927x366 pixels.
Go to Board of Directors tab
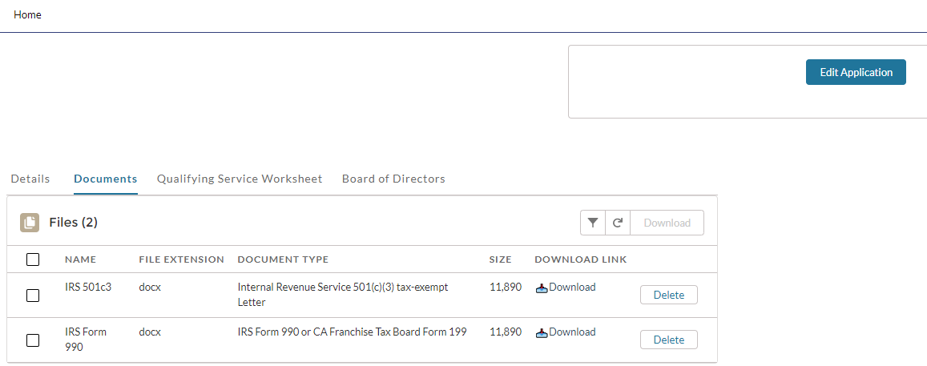(x=393, y=179)
